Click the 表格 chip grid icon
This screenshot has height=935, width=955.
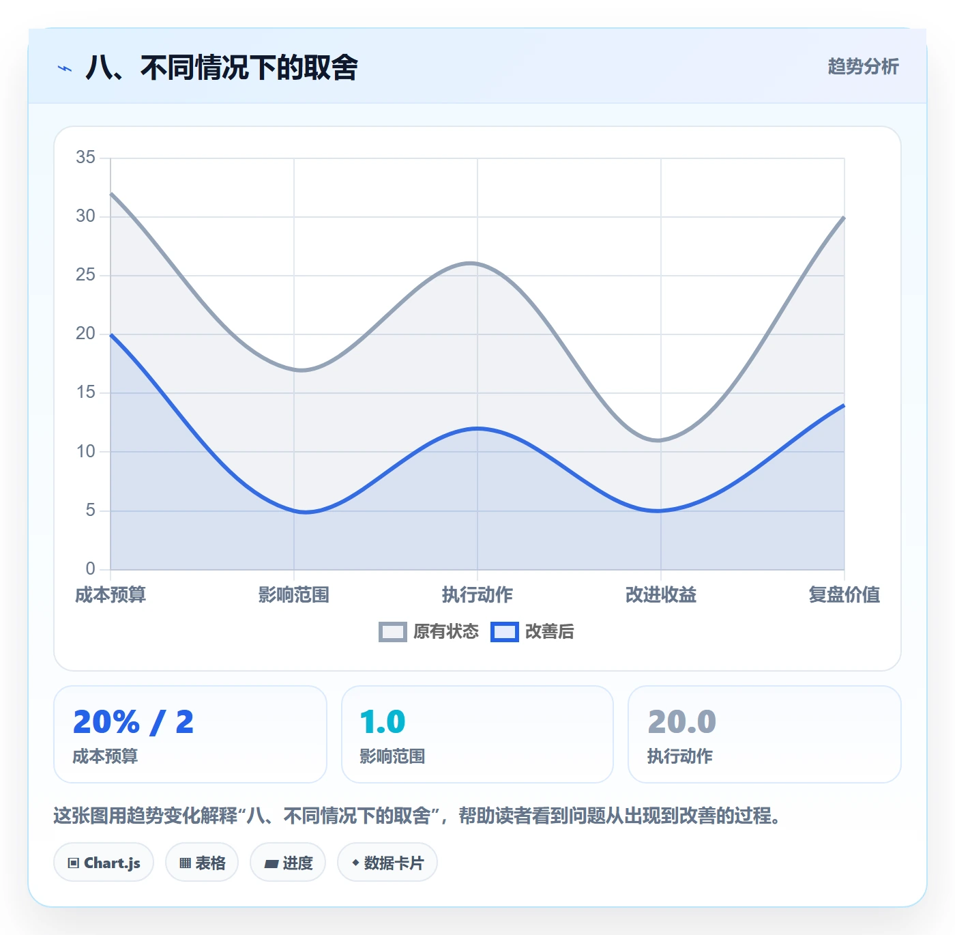pyautogui.click(x=185, y=863)
